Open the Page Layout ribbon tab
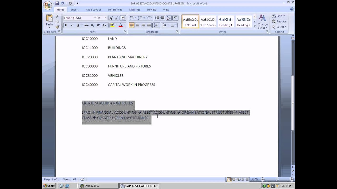 (93, 9)
